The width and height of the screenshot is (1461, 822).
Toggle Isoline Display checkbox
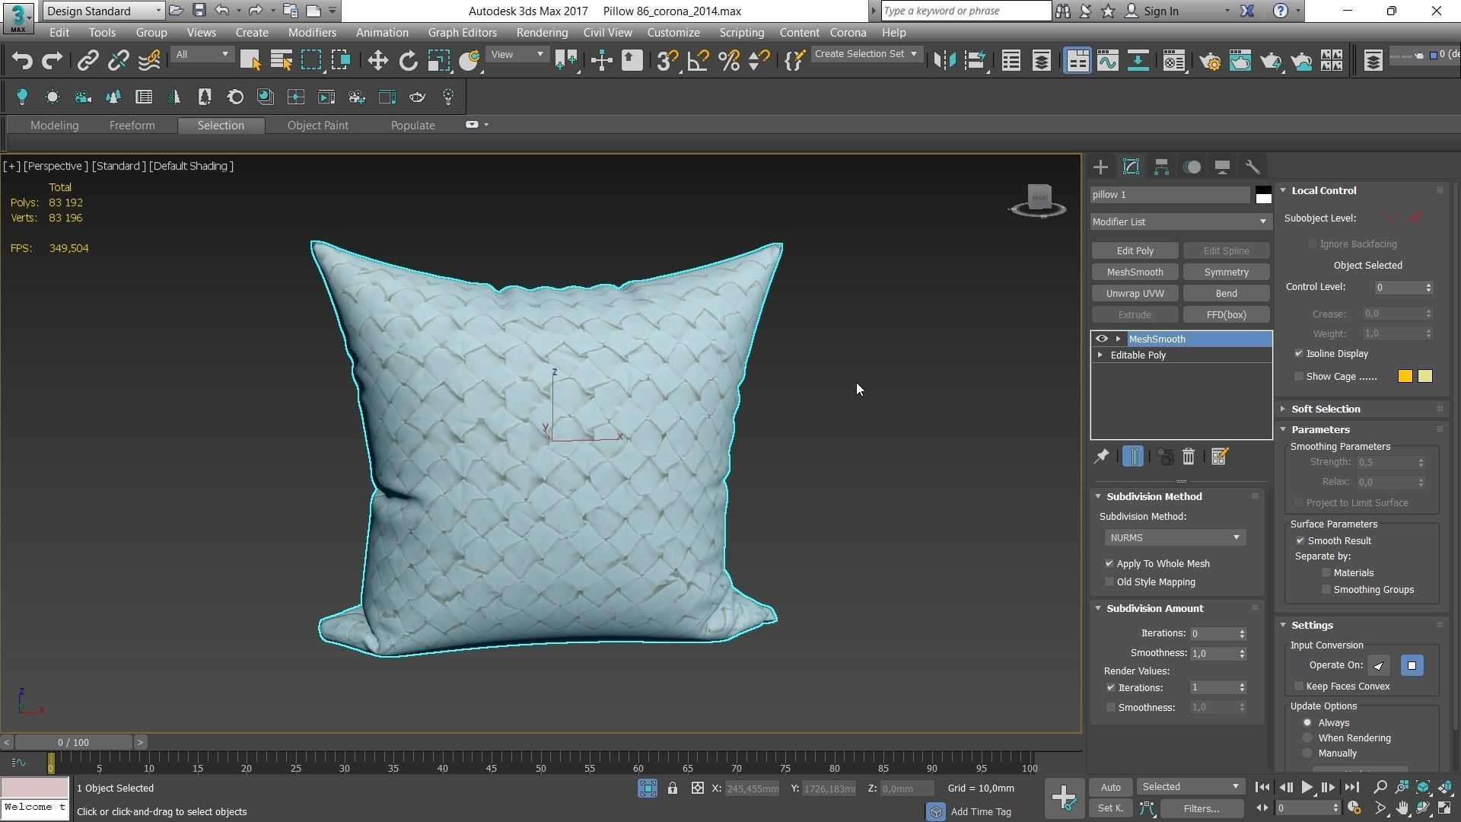pyautogui.click(x=1299, y=354)
